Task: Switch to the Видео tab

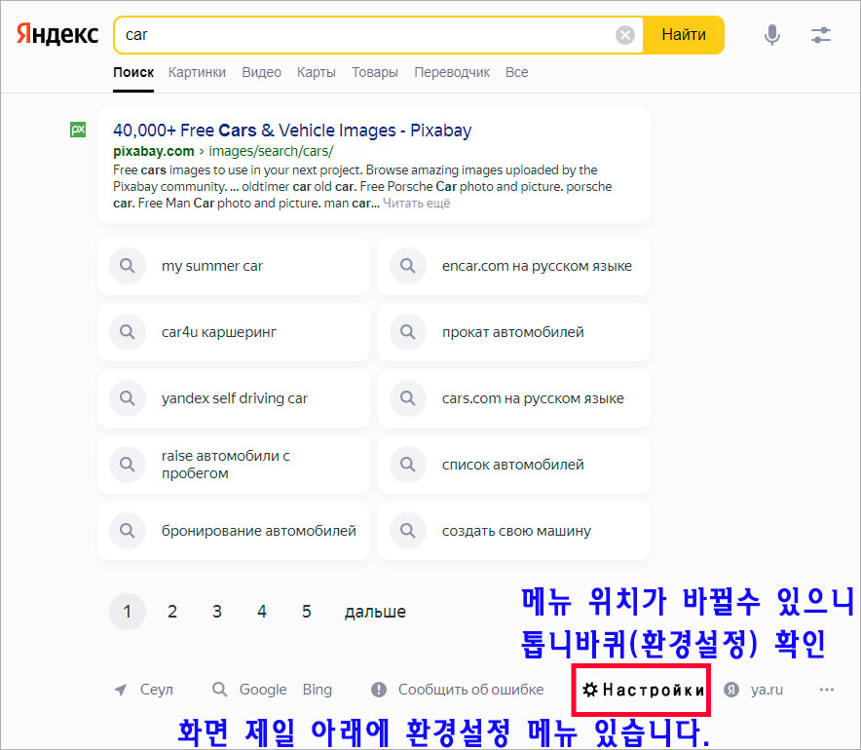Action: [261, 72]
